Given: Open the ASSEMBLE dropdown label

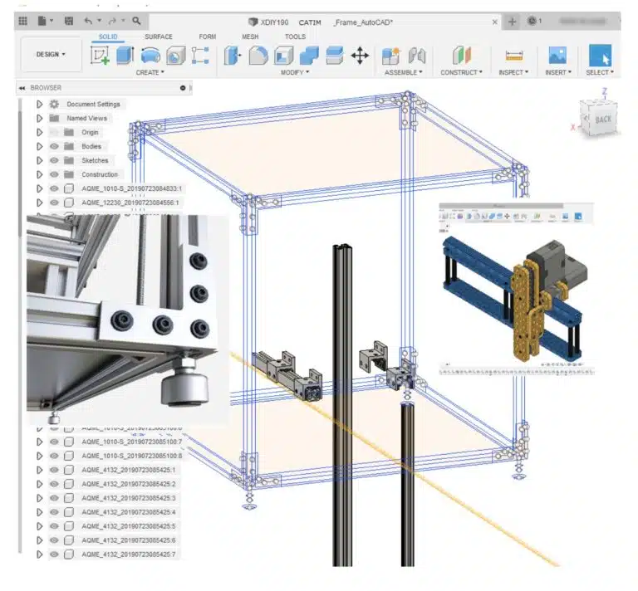Looking at the screenshot, I should click(x=403, y=72).
